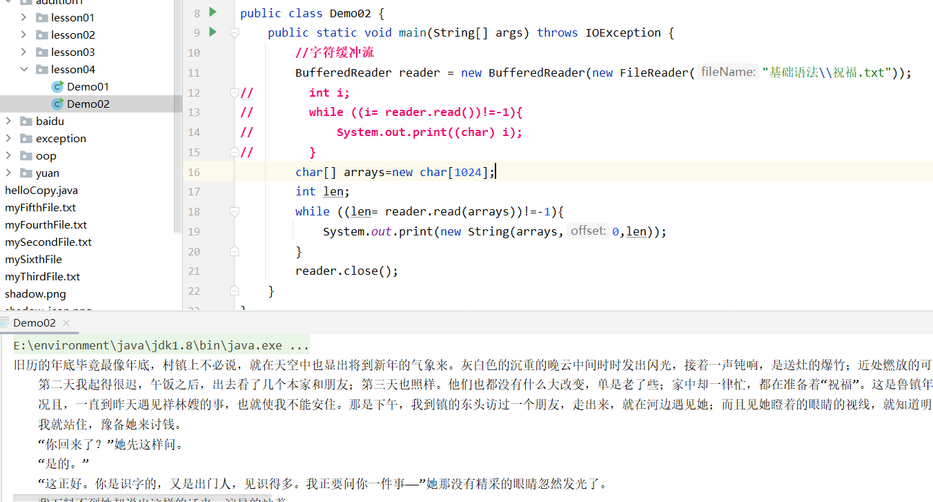Expand the exception package

point(8,138)
